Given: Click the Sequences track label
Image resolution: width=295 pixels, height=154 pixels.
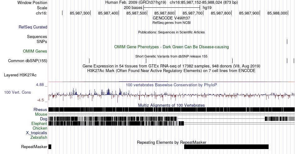Looking at the screenshot, I should point(37,36).
